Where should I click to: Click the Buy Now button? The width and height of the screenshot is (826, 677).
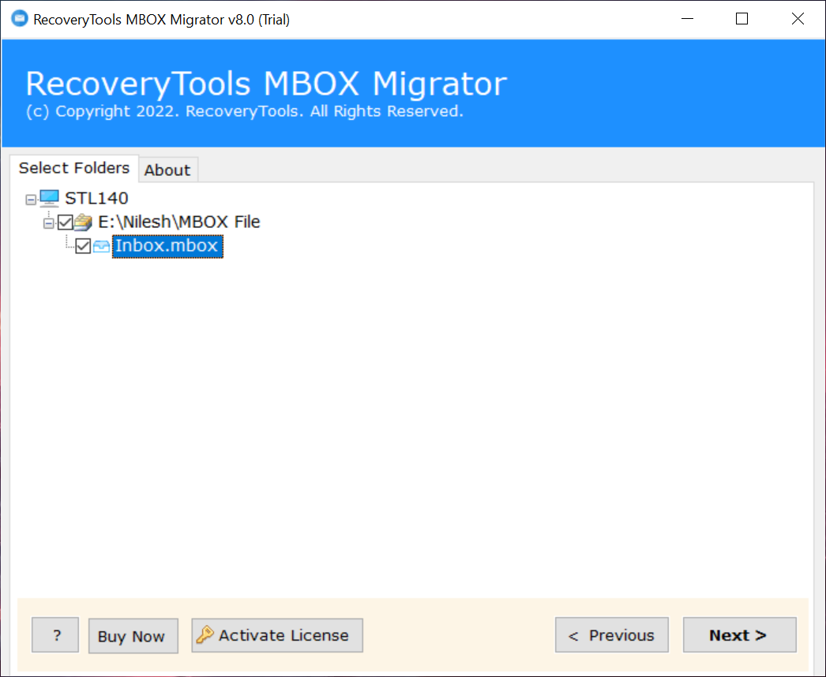point(133,636)
